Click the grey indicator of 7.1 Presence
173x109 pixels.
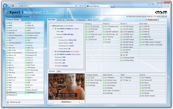pyautogui.click(x=121, y=78)
